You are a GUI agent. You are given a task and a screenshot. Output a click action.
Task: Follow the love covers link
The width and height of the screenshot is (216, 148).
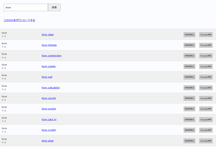click(x=49, y=109)
